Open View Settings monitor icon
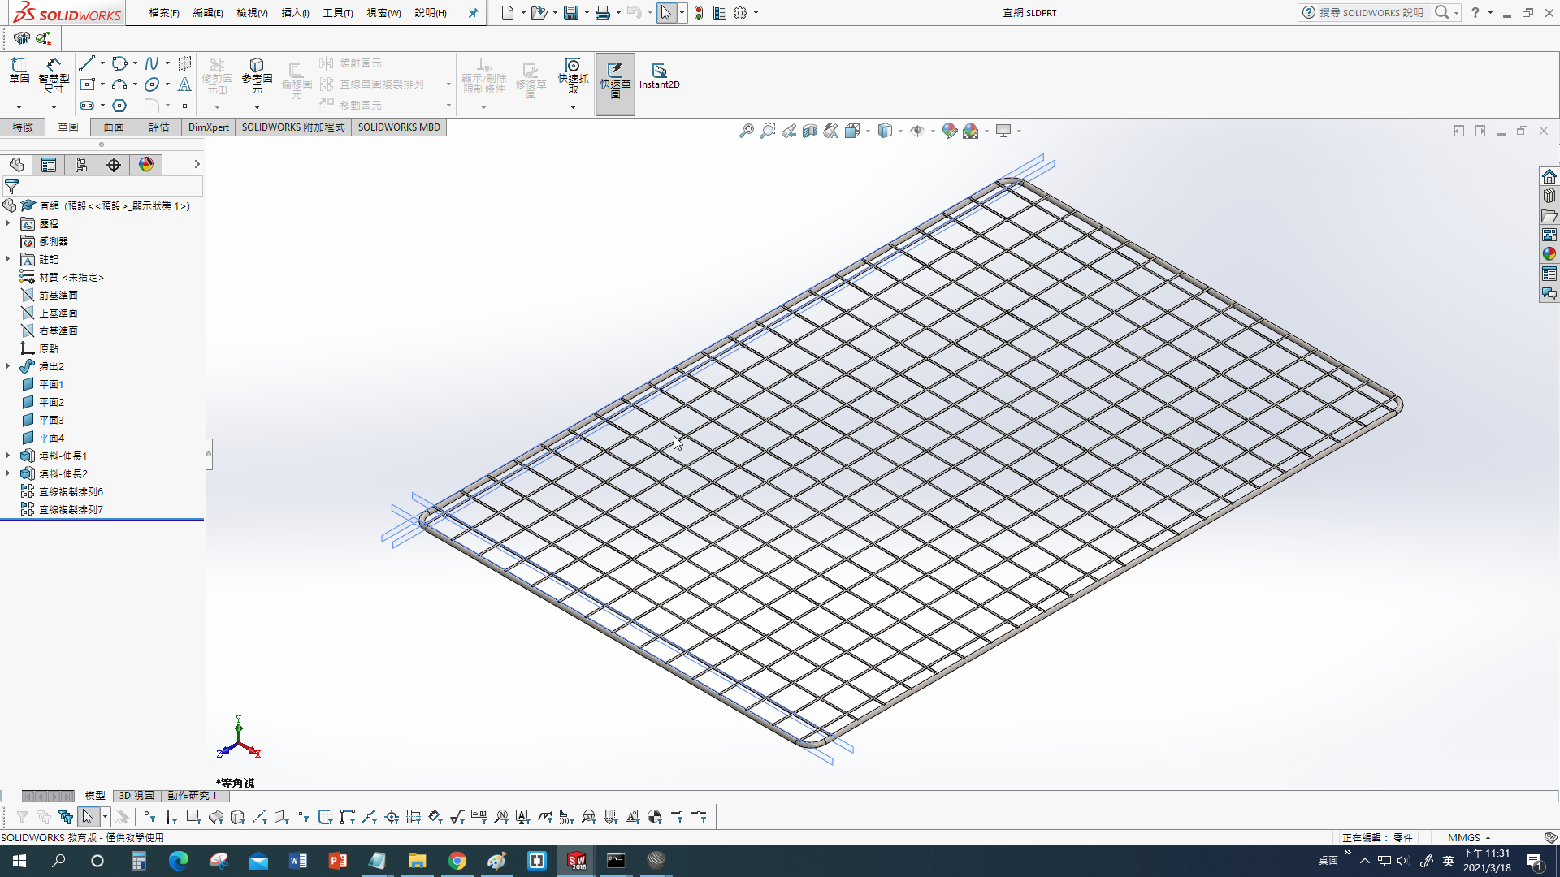The width and height of the screenshot is (1560, 877). 1003,131
